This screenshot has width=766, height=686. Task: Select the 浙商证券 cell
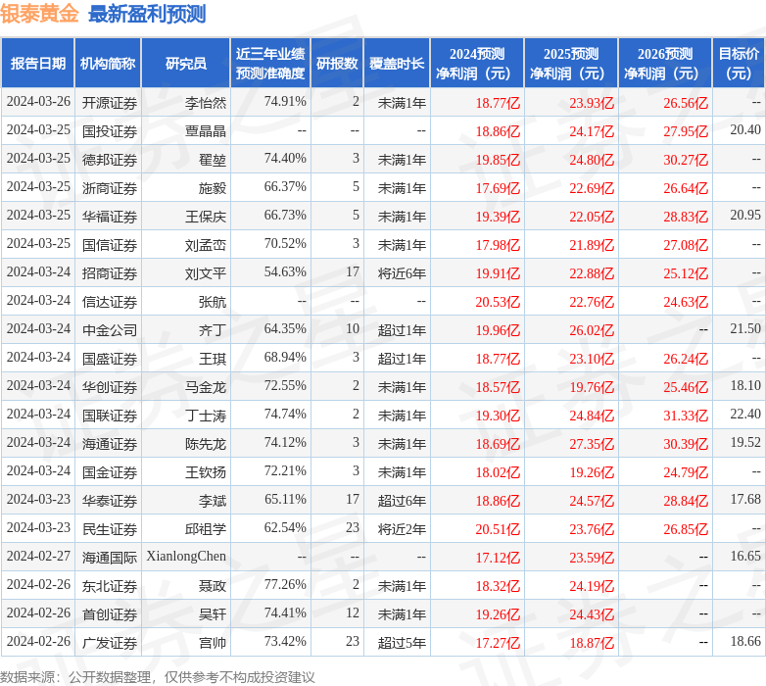point(110,187)
